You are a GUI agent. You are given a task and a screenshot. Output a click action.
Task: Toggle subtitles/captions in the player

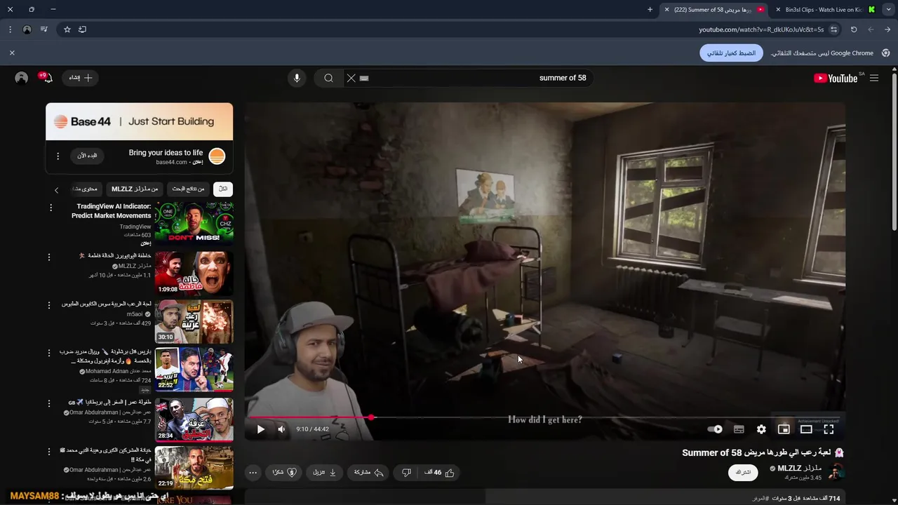click(x=739, y=429)
